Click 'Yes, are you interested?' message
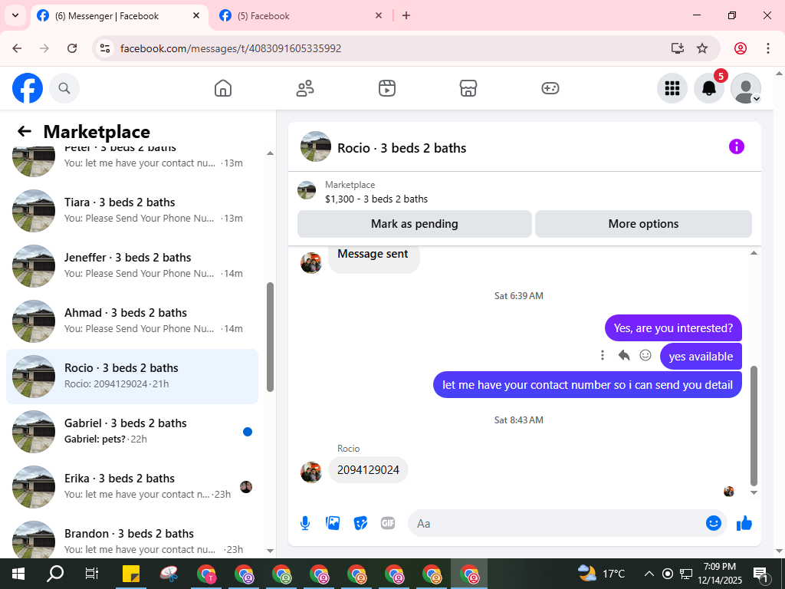The width and height of the screenshot is (785, 589). click(673, 328)
